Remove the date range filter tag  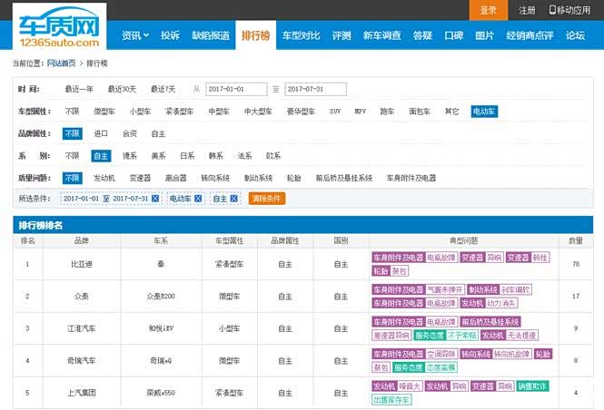[155, 199]
